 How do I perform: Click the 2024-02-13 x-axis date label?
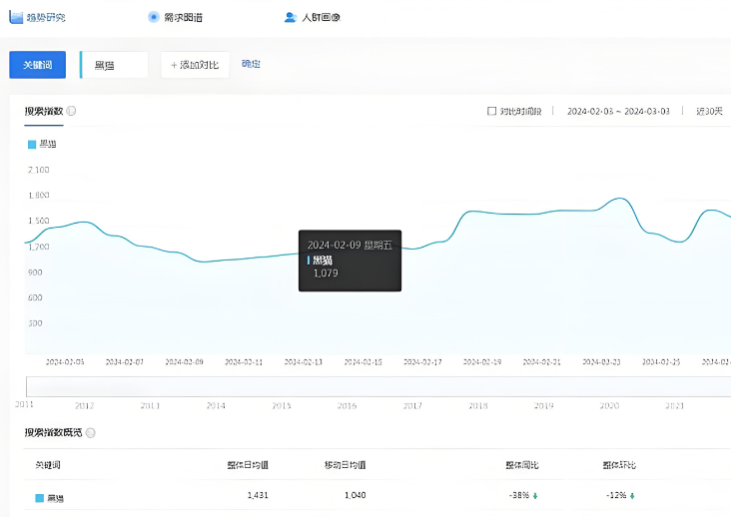(x=304, y=362)
